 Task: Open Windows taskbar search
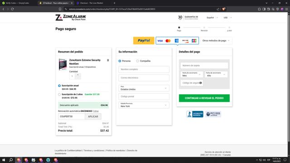tap(11, 160)
